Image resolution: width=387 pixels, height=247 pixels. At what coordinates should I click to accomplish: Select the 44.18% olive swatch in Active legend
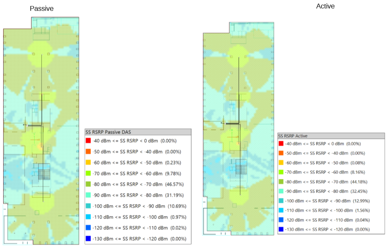pyautogui.click(x=281, y=182)
